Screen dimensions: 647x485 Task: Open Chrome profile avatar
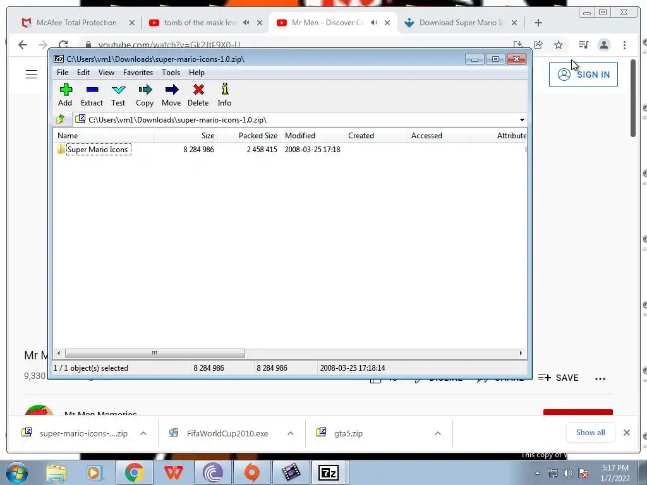click(604, 45)
